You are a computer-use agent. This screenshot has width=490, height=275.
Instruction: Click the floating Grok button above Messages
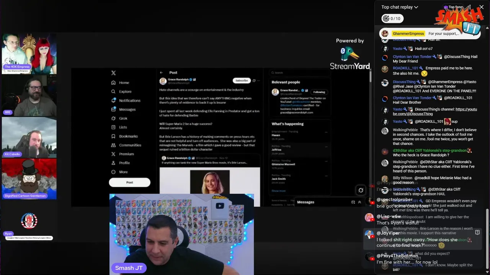coord(361,190)
